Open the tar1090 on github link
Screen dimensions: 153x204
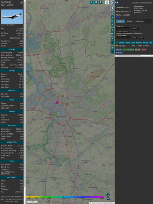[142, 3]
